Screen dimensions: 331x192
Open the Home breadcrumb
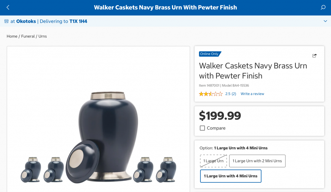pyautogui.click(x=12, y=36)
